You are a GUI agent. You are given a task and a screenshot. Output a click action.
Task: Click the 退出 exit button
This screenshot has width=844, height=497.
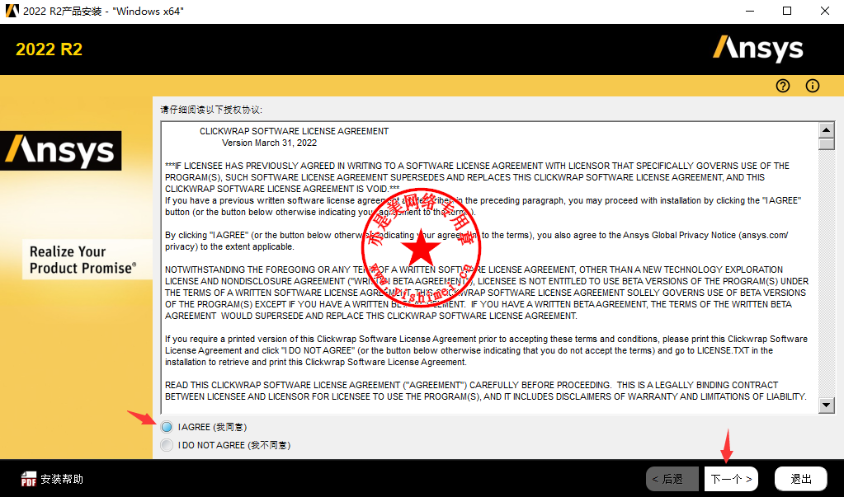(x=801, y=479)
